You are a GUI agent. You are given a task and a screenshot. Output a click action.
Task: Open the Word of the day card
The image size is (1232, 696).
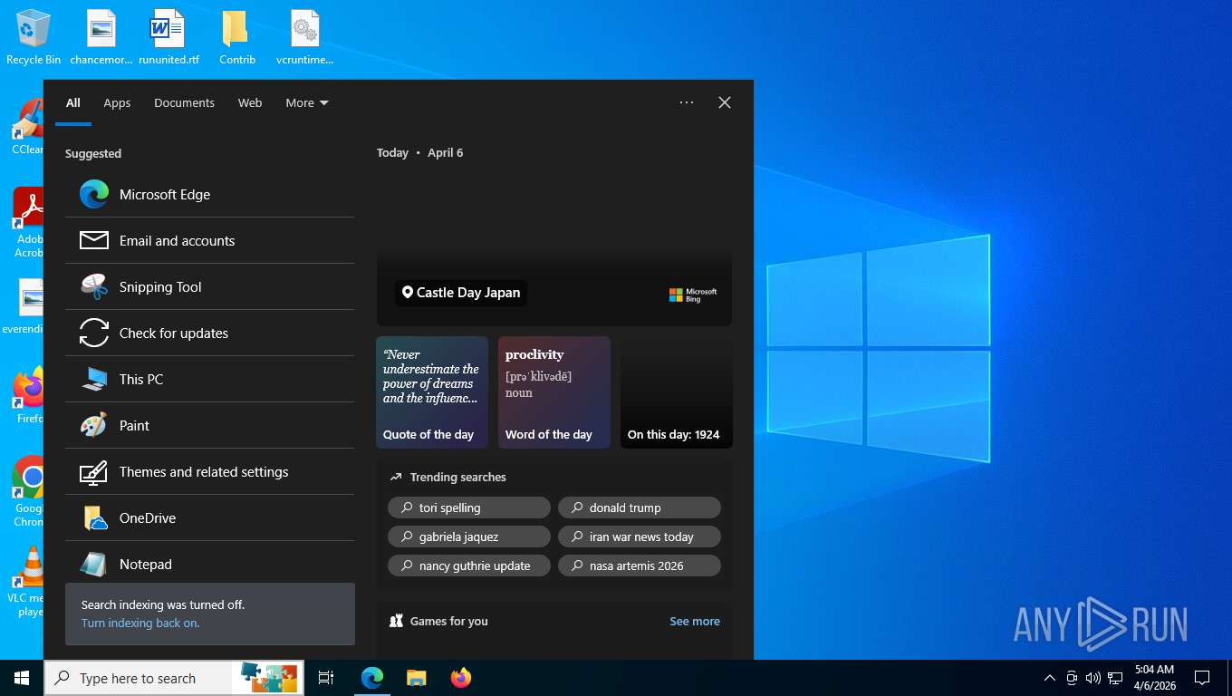pyautogui.click(x=554, y=392)
